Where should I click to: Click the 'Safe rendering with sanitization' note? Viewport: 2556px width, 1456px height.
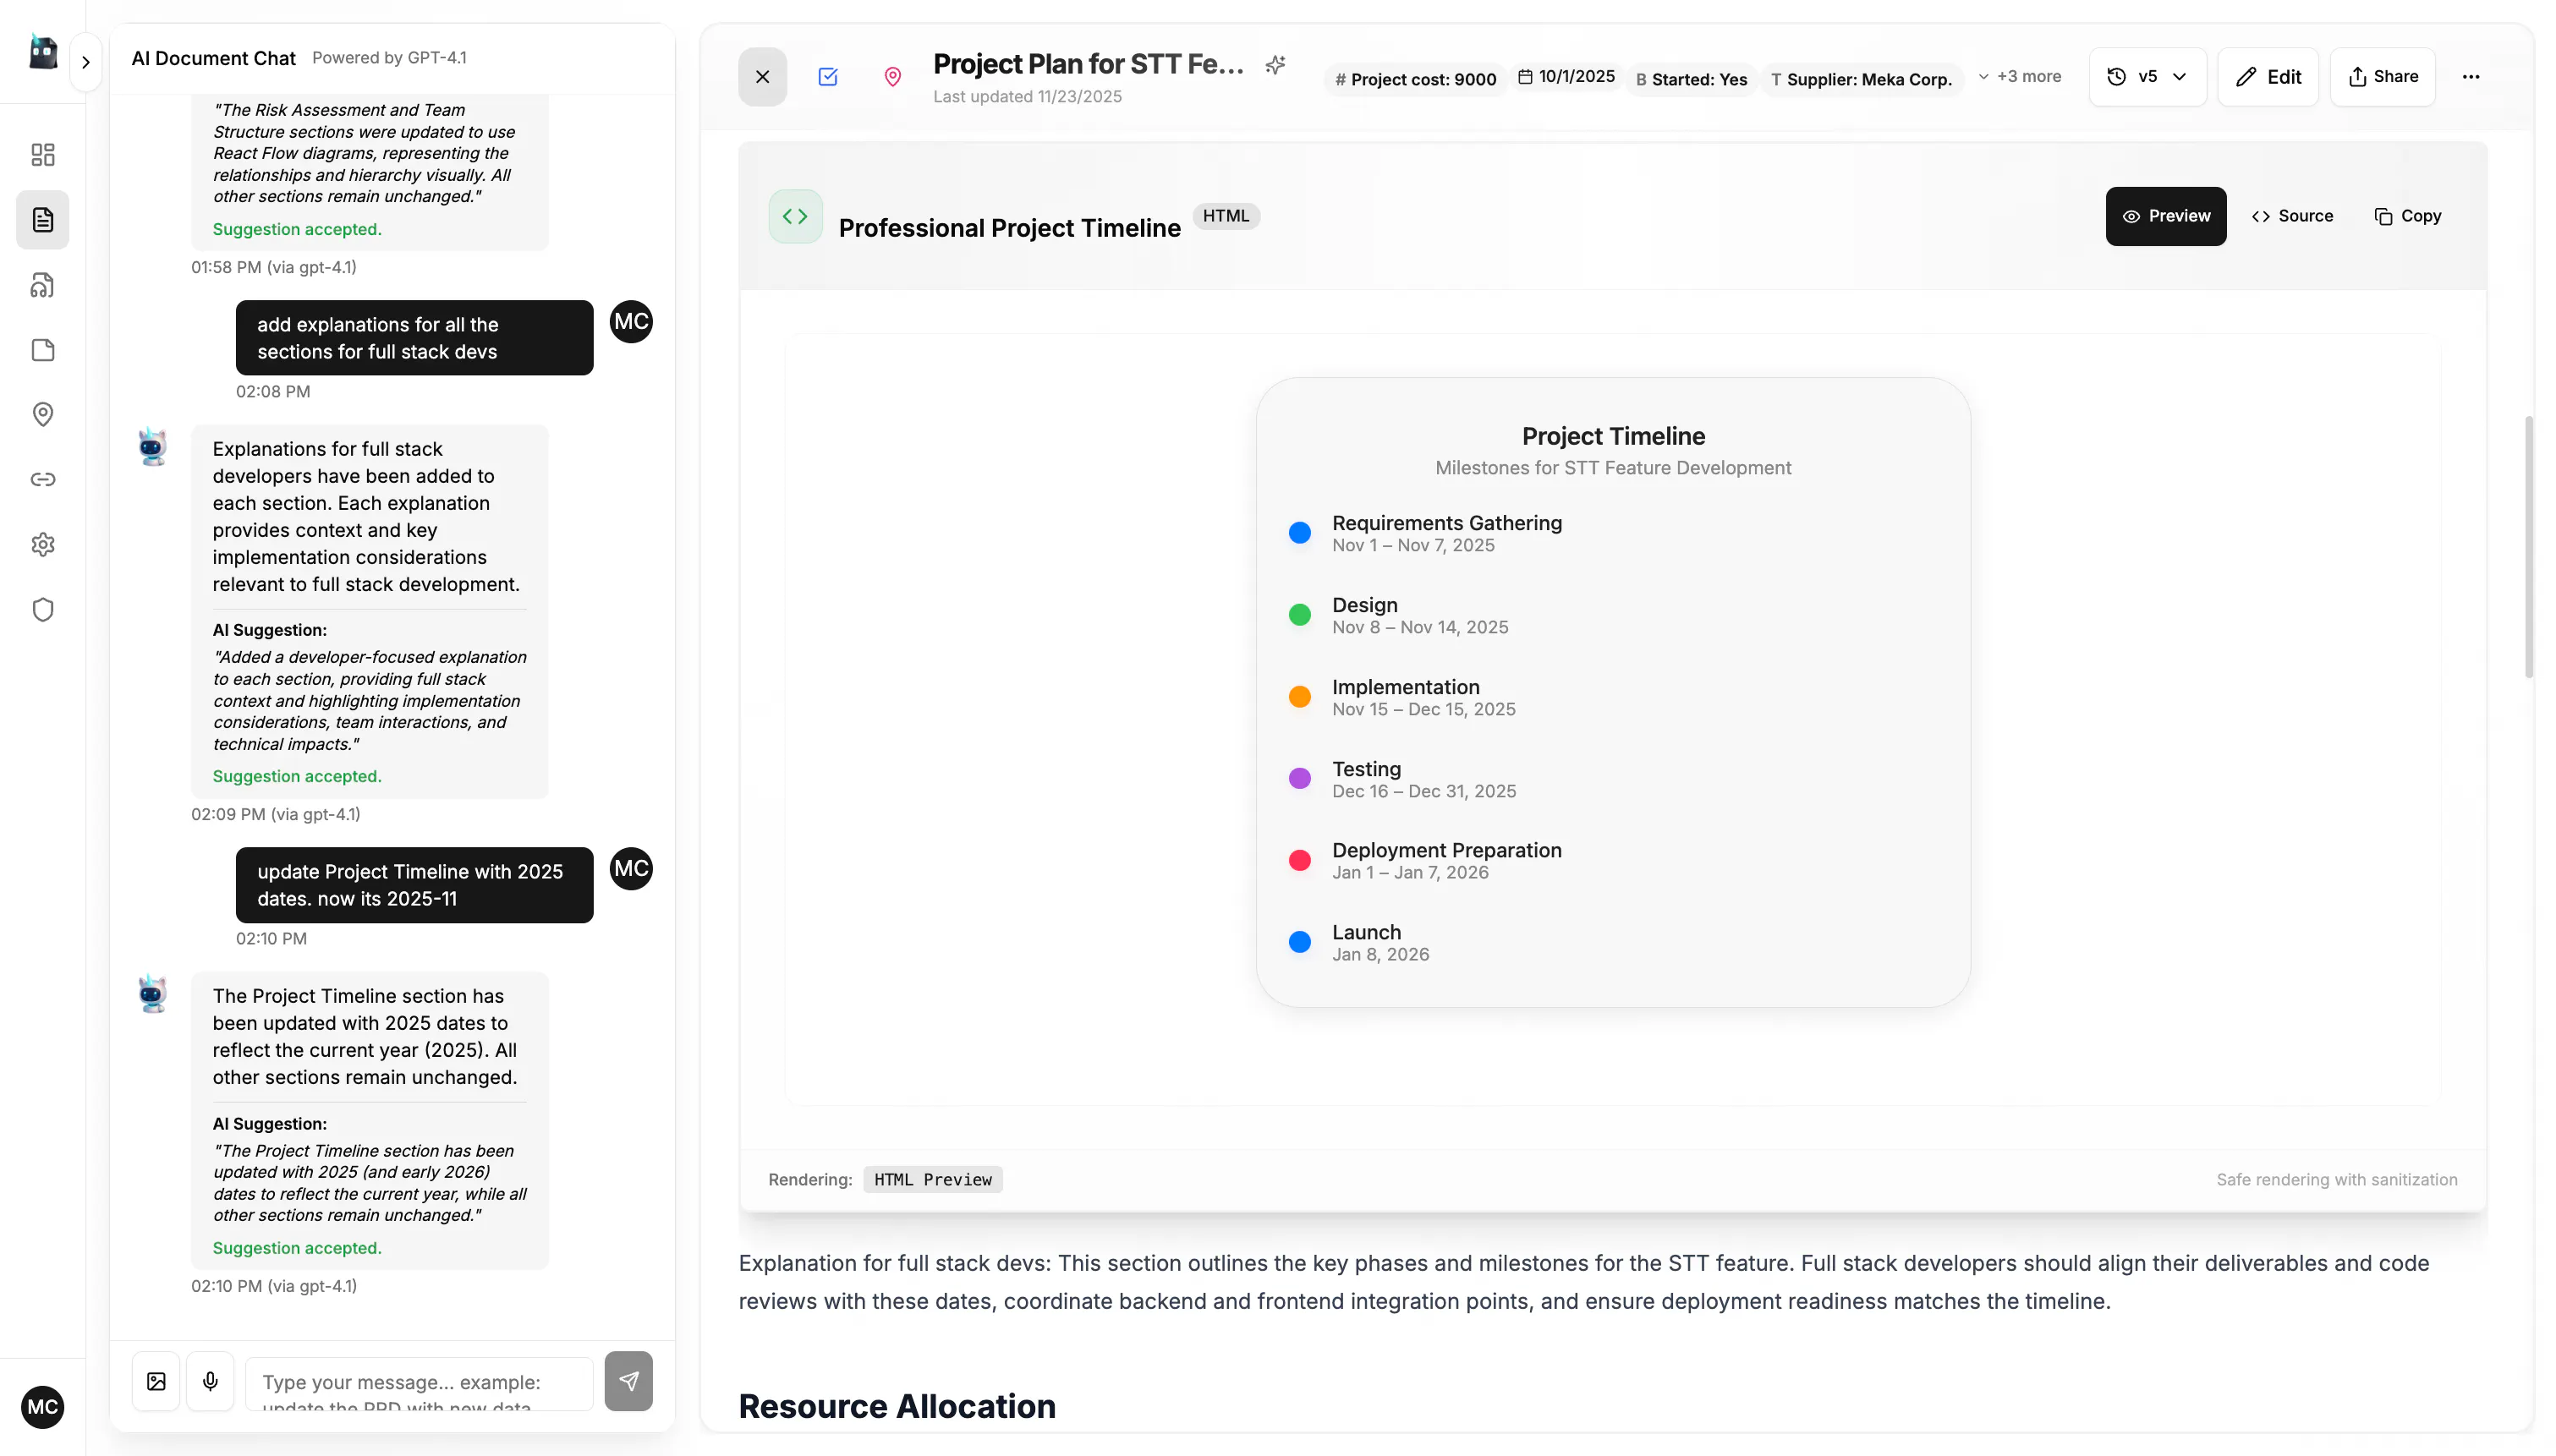point(2336,1180)
